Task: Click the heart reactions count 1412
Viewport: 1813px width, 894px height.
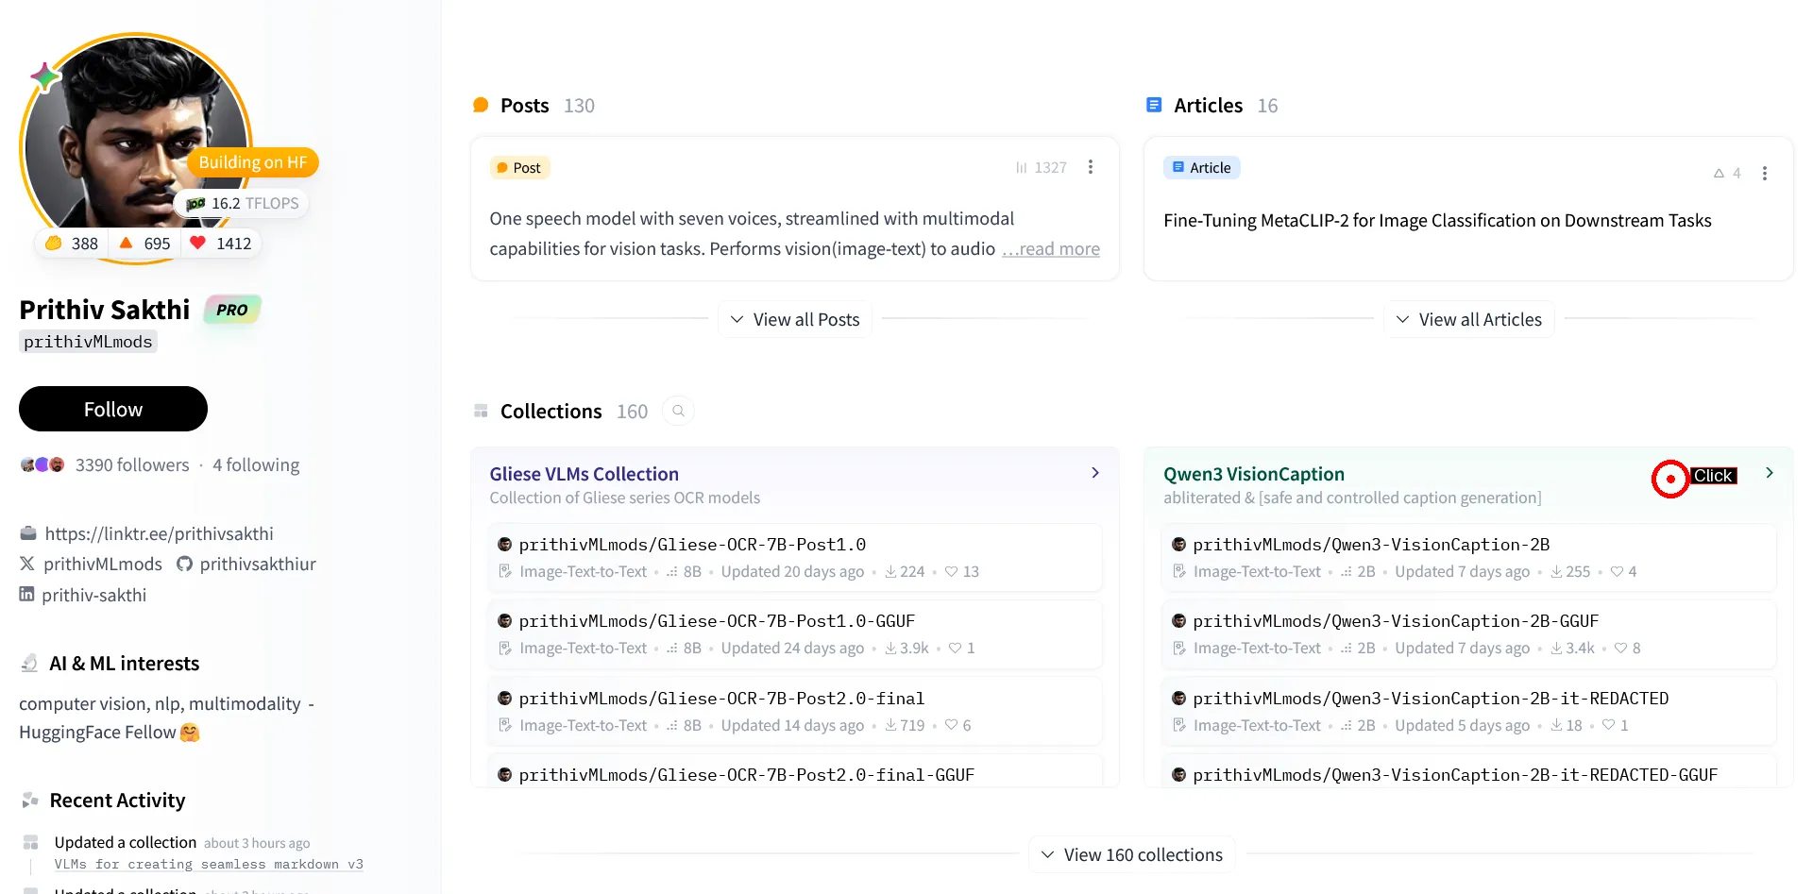Action: coord(222,244)
